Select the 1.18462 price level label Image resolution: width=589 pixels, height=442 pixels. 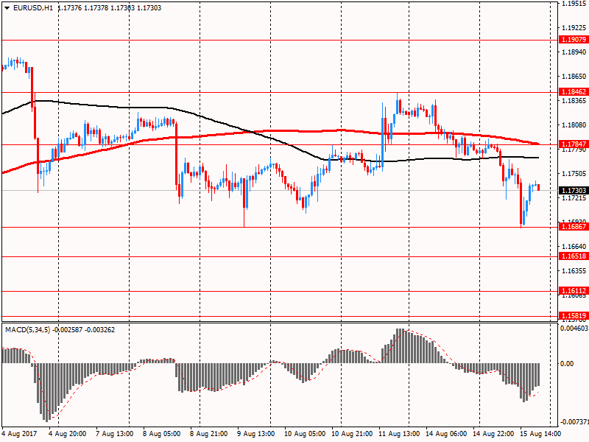coord(574,91)
